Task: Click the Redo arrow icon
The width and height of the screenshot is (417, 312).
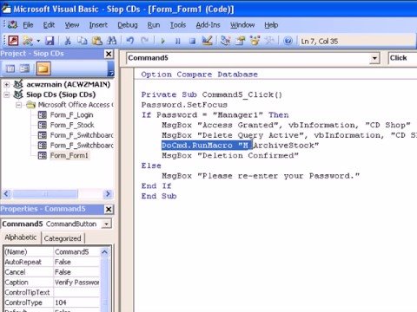Action: click(144, 41)
